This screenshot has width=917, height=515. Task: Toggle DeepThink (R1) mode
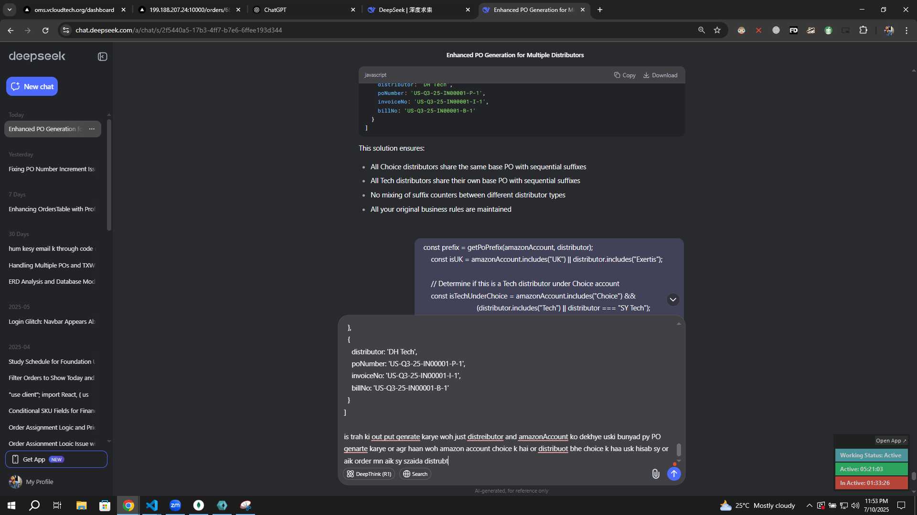pyautogui.click(x=369, y=474)
